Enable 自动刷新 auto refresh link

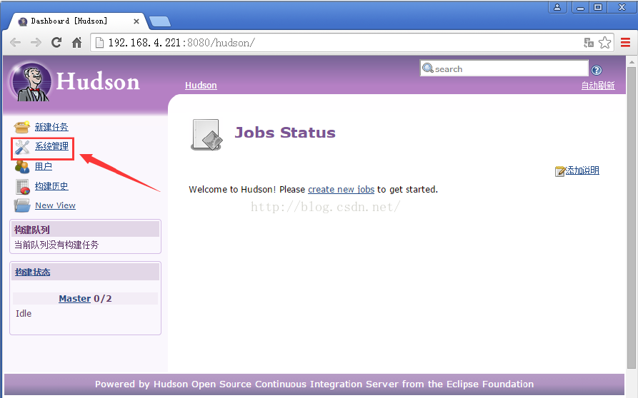pyautogui.click(x=598, y=86)
